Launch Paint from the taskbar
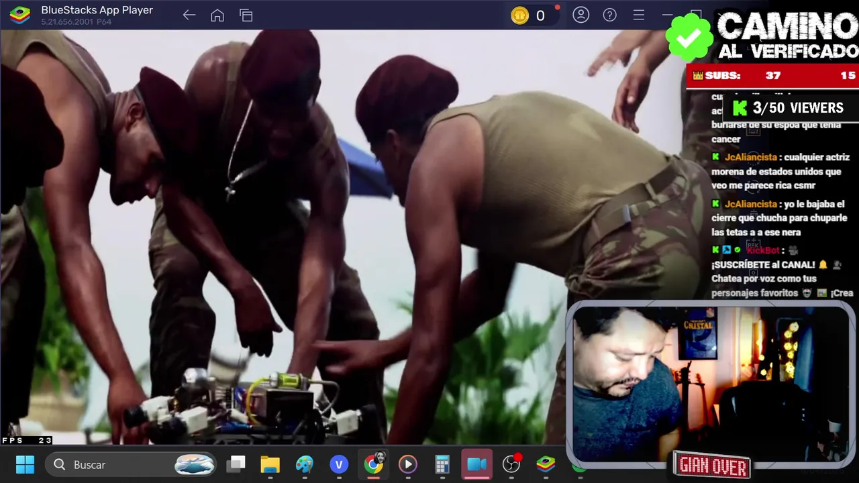 click(x=304, y=464)
